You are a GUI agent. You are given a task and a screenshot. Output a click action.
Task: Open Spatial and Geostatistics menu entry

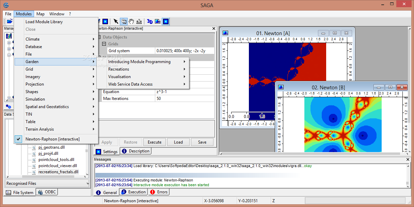56,107
